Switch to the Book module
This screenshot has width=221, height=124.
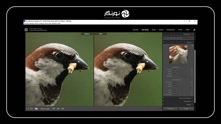point(161,30)
